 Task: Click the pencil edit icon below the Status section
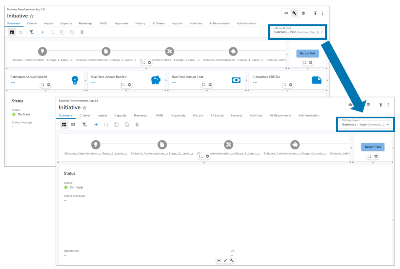pyautogui.click(x=225, y=261)
